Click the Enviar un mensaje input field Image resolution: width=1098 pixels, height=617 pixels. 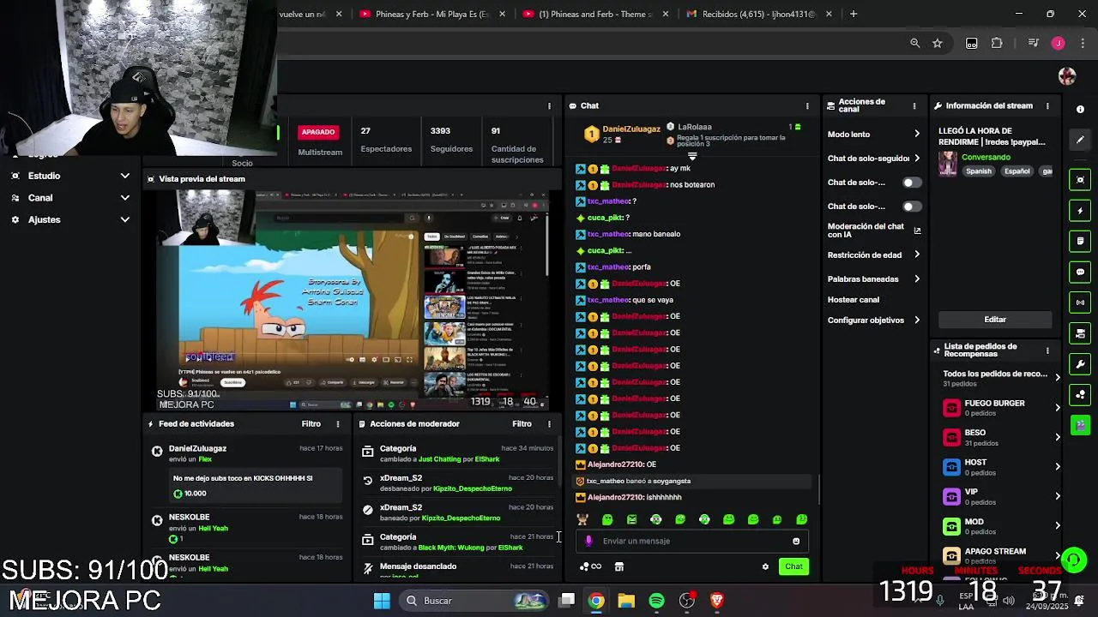tap(691, 541)
